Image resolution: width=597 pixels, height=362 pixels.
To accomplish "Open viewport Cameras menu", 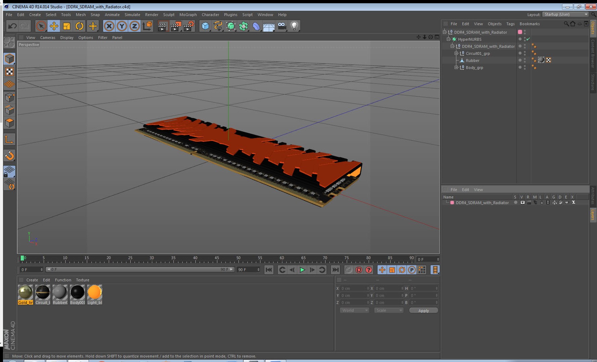I will [47, 38].
